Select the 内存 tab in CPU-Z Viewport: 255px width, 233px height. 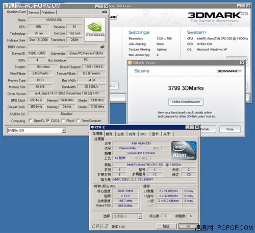click(132, 134)
